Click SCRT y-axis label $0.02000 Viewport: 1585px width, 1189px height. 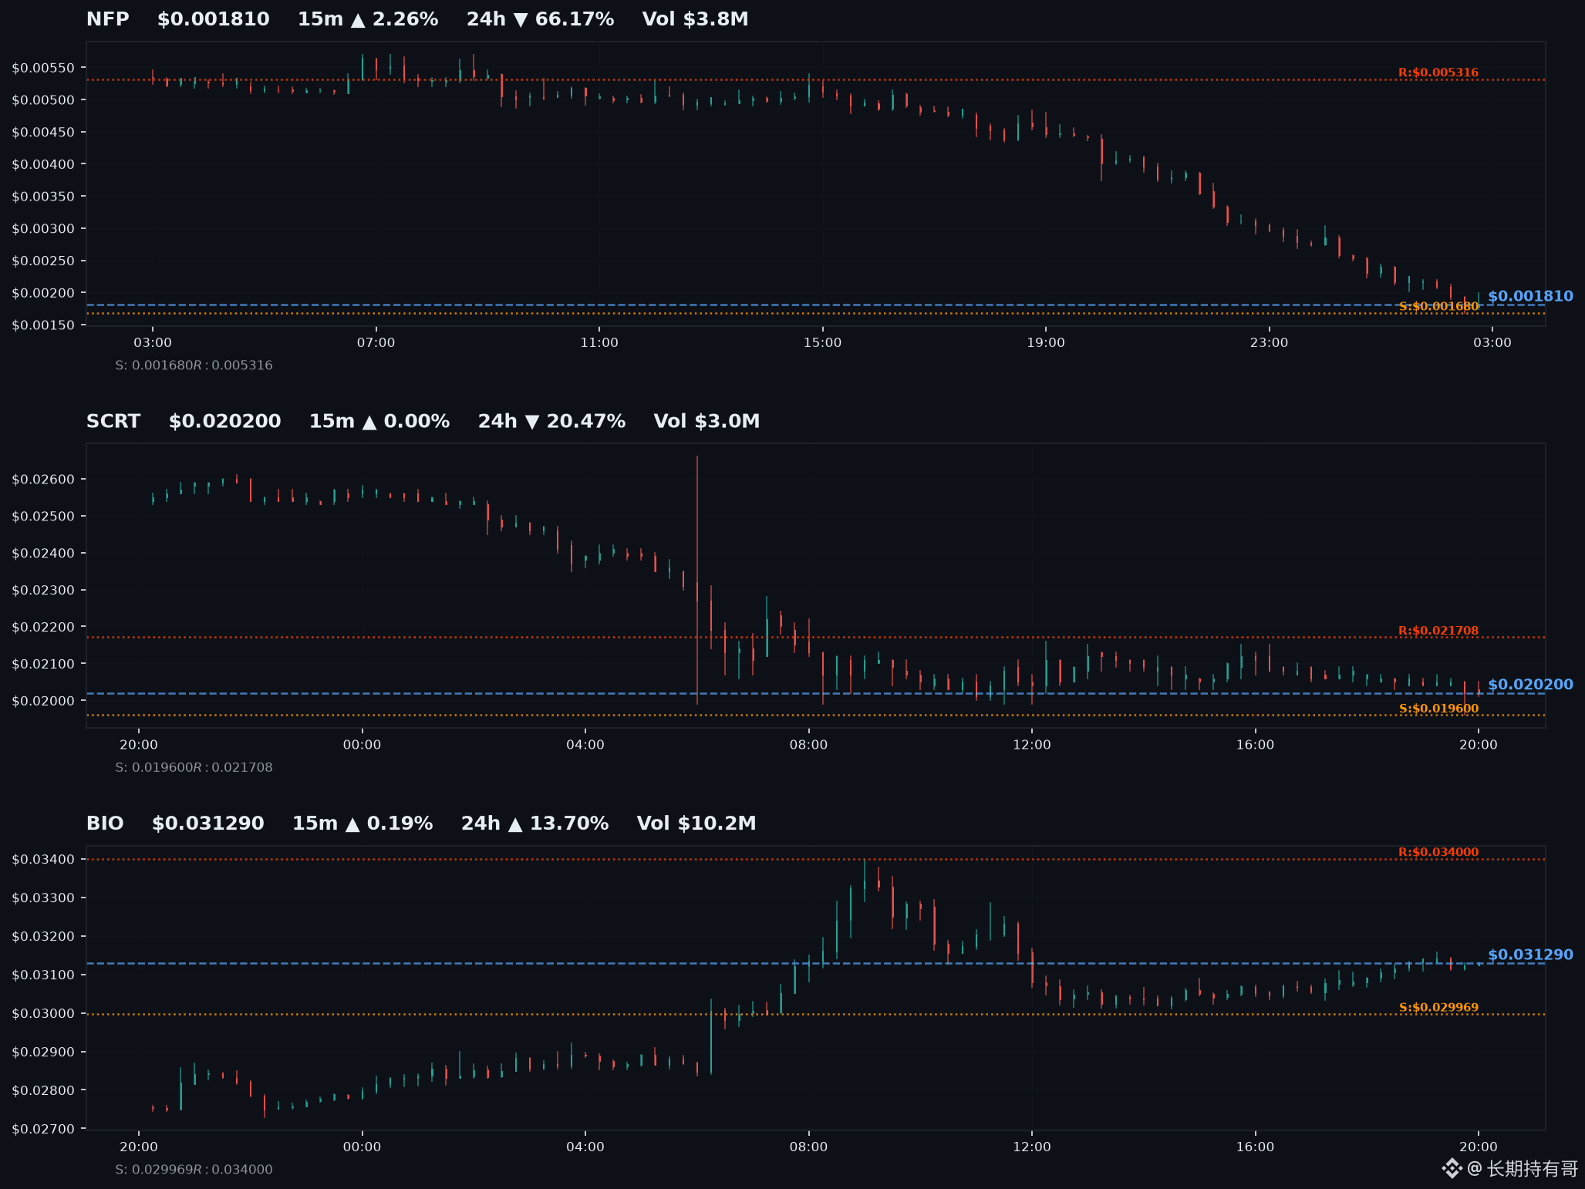(43, 701)
